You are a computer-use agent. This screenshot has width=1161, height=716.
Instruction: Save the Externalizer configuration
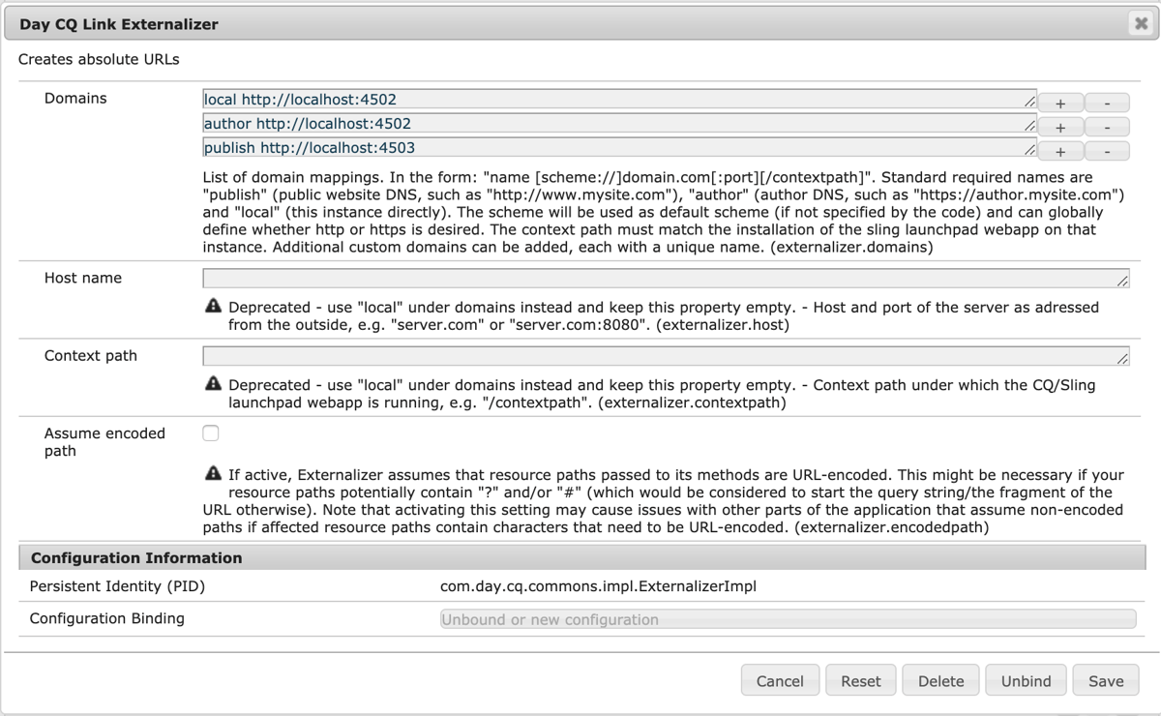(x=1104, y=680)
